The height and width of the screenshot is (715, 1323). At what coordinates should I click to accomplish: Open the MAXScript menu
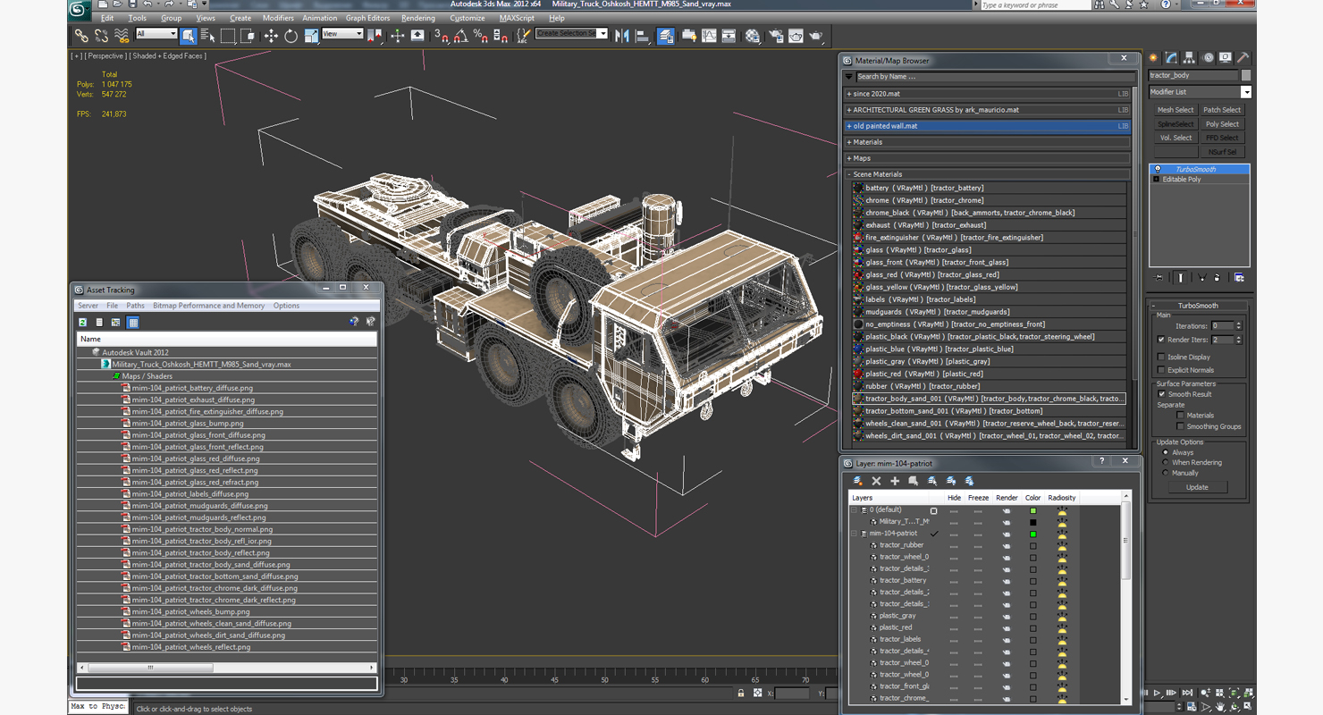pyautogui.click(x=517, y=18)
